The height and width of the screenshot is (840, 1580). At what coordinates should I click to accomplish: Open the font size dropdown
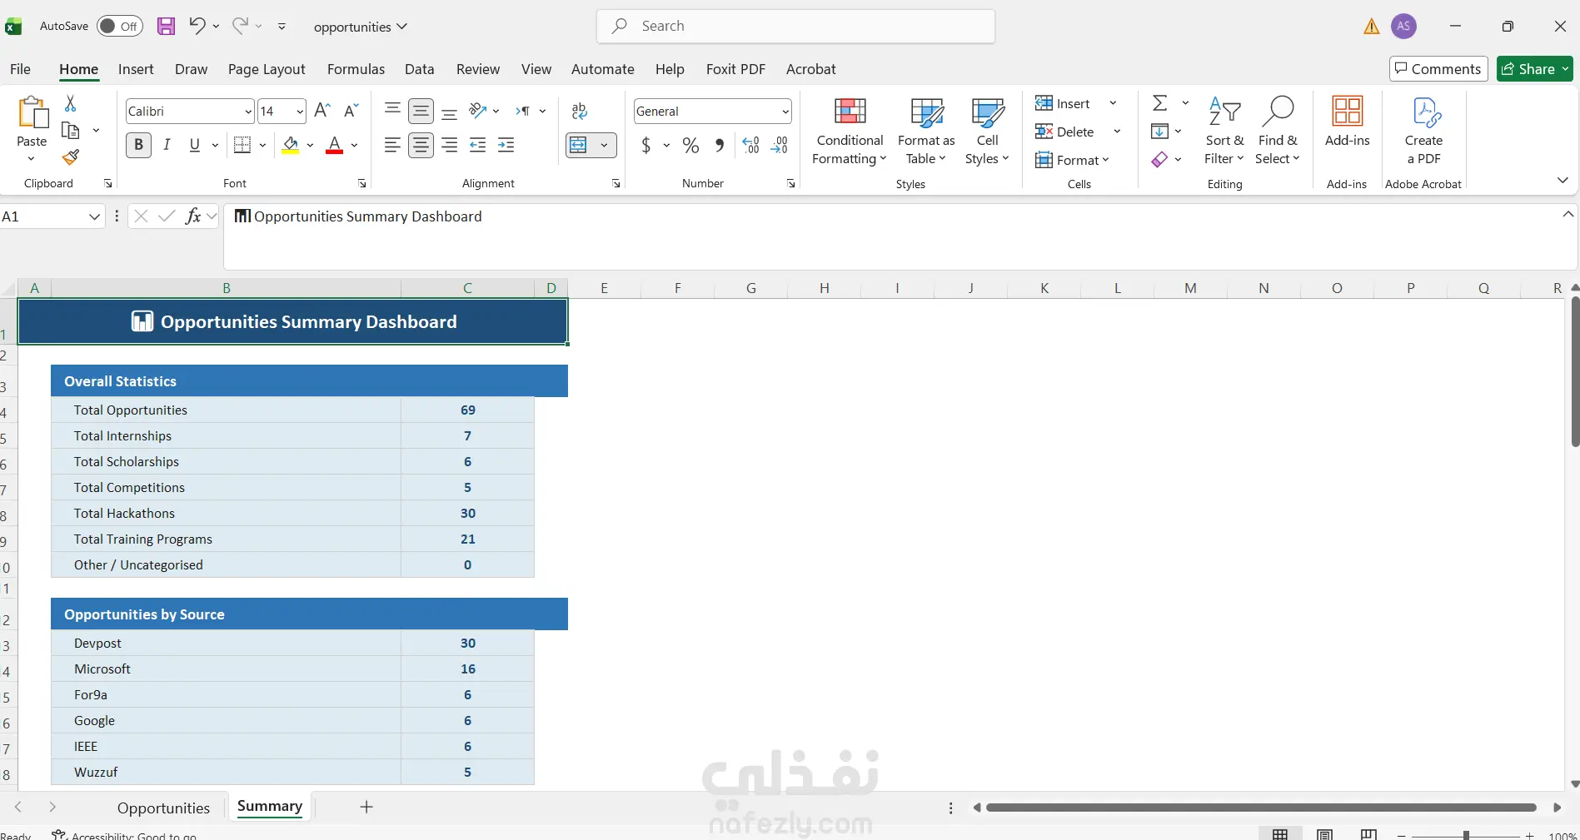coord(300,112)
